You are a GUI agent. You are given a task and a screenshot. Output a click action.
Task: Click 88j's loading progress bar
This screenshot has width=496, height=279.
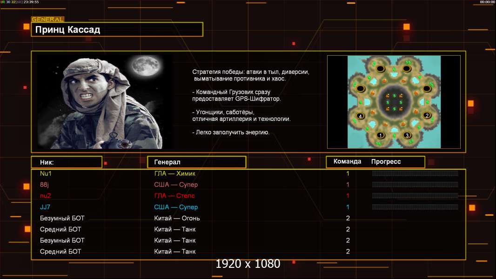click(x=415, y=185)
